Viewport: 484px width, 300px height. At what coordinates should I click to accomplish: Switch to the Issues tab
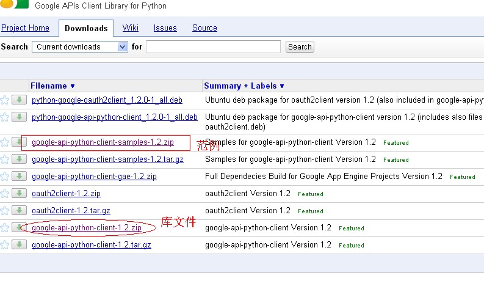pyautogui.click(x=165, y=28)
